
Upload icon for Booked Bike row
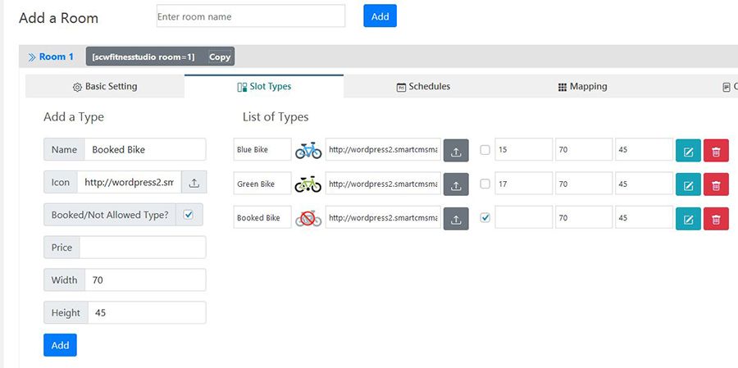[x=456, y=218]
